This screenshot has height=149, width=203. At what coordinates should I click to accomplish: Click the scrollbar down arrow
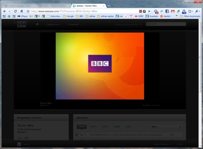(x=200, y=146)
